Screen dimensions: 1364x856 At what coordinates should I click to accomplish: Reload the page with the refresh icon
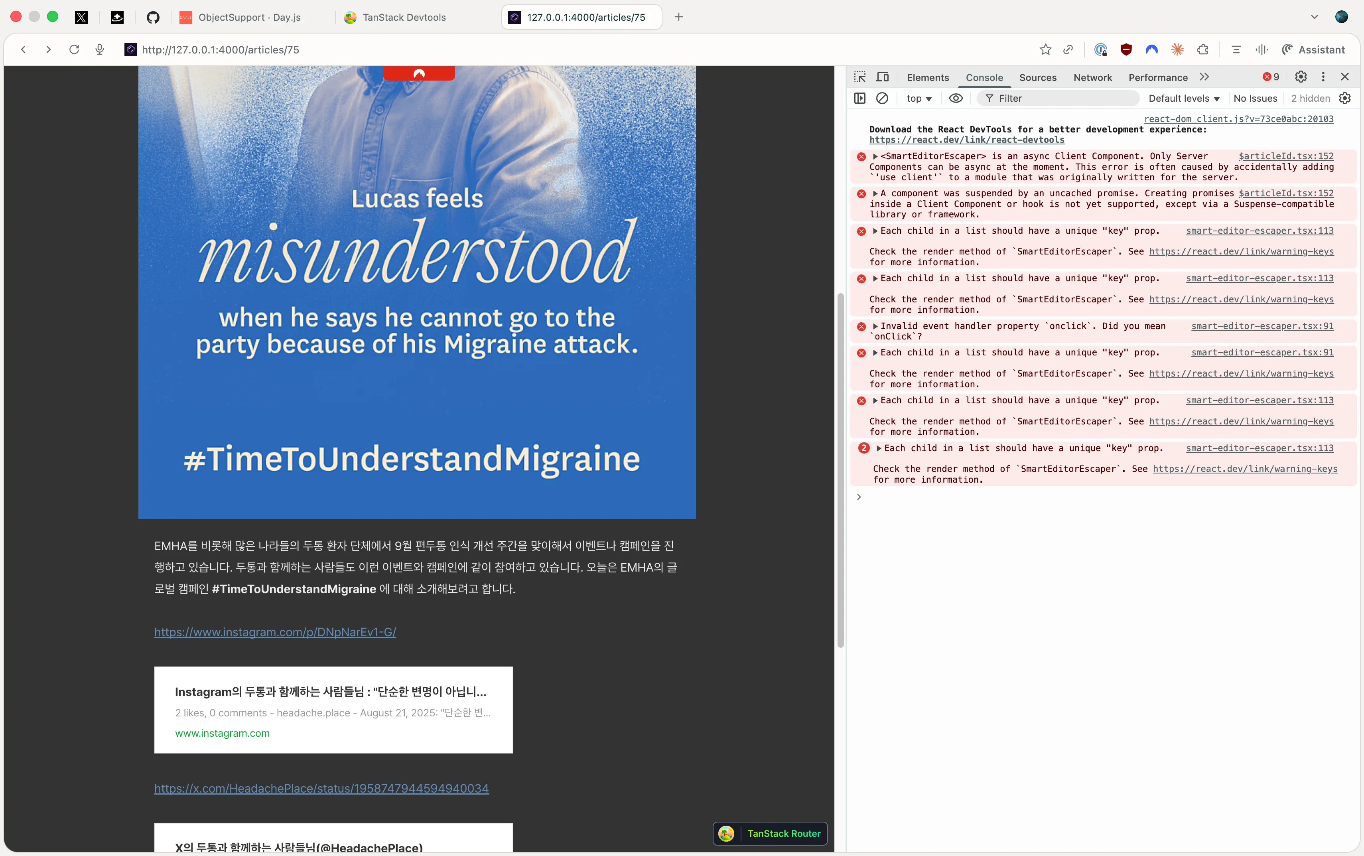pyautogui.click(x=74, y=50)
